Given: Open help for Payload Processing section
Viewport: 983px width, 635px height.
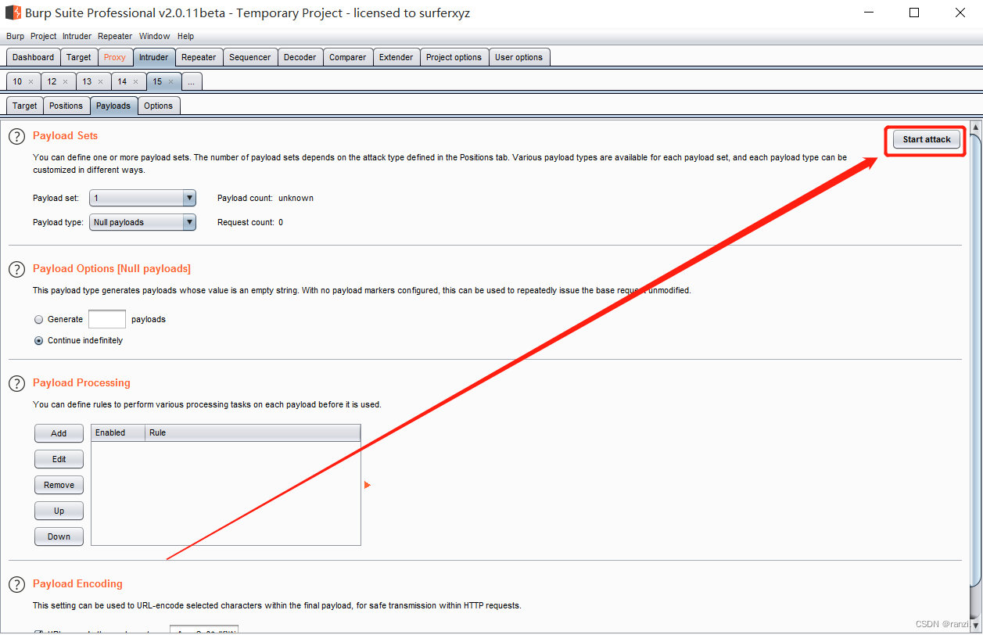Looking at the screenshot, I should 16,383.
